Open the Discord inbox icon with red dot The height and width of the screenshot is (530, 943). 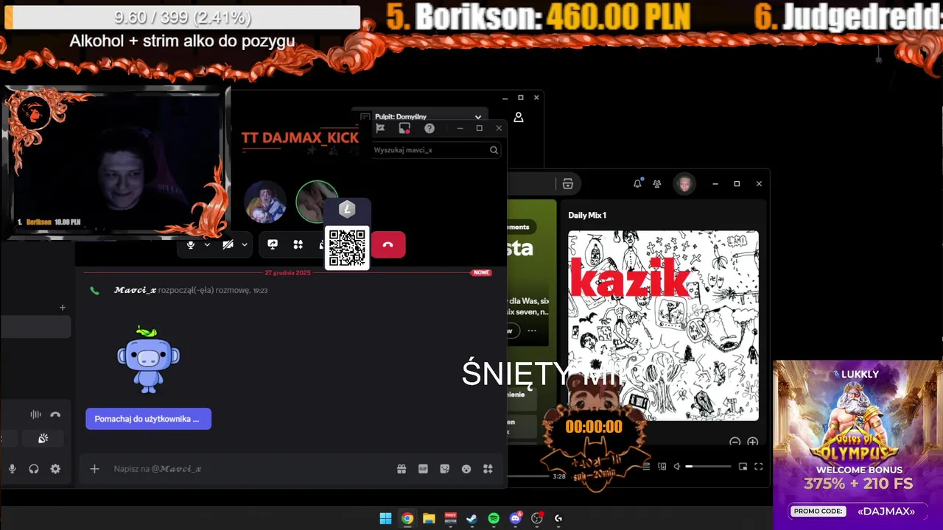point(404,128)
